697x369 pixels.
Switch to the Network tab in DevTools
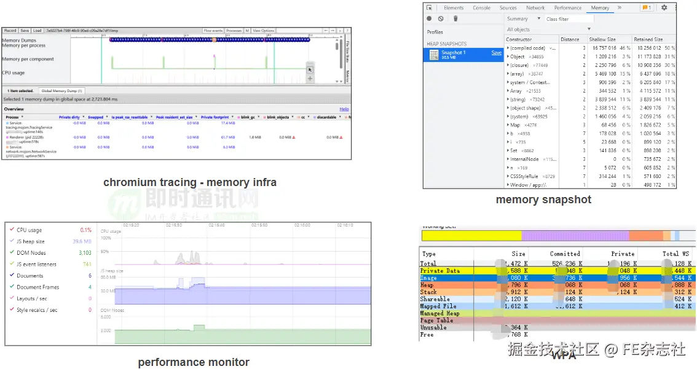(535, 8)
